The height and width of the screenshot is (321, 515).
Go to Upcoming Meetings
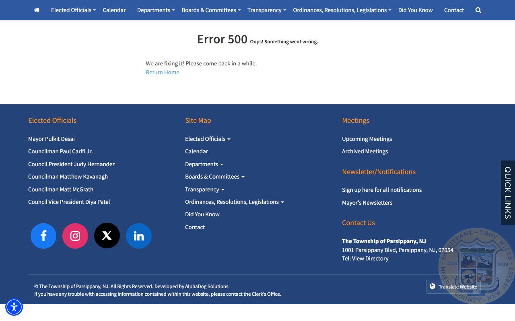coord(367,139)
